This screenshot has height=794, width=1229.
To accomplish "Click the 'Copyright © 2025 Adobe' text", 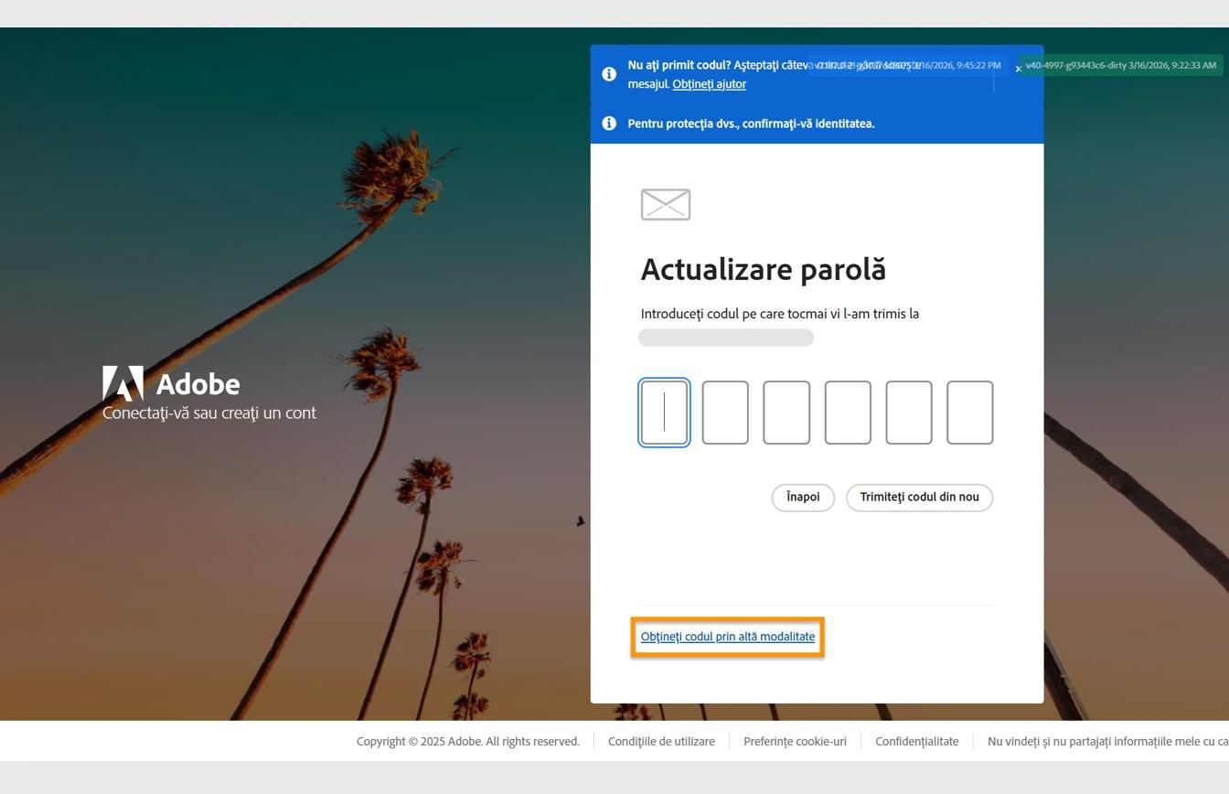I will tap(468, 742).
